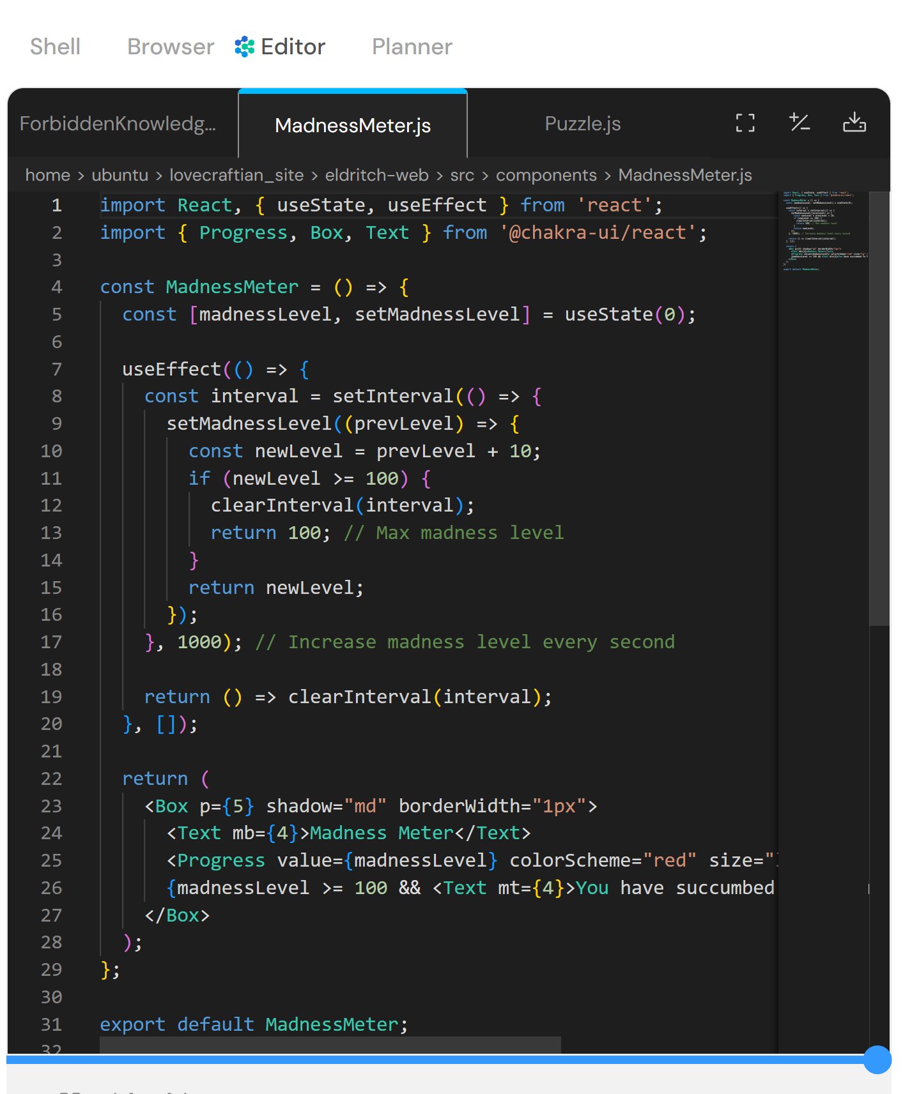Click '@chakra-ui/react' import string
912x1094 pixels.
pos(598,232)
